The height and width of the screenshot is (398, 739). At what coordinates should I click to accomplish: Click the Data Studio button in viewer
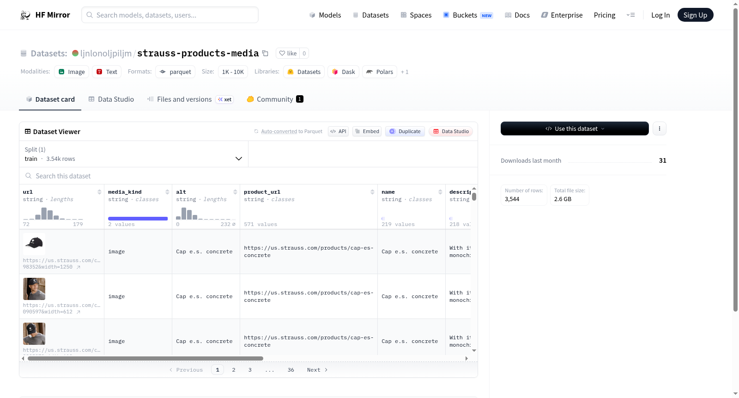click(451, 131)
